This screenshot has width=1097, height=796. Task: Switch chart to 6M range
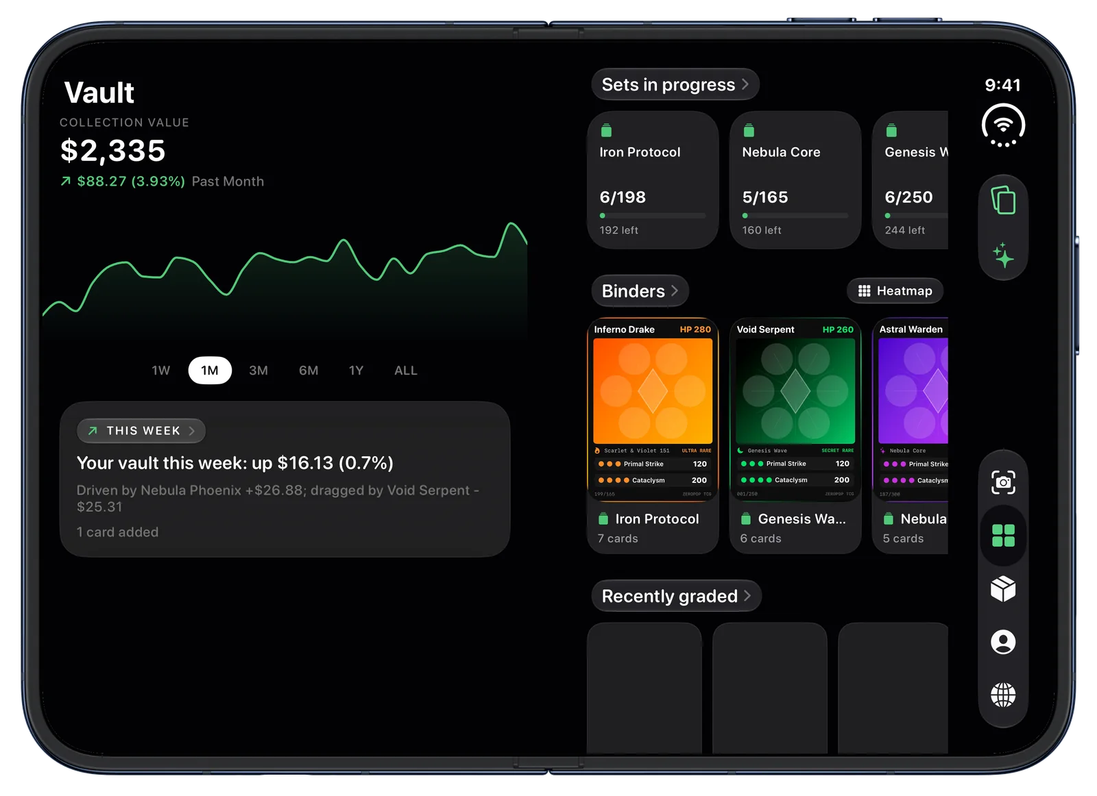click(x=309, y=371)
